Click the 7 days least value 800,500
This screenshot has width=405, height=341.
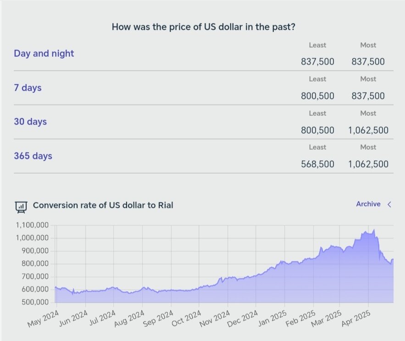317,96
